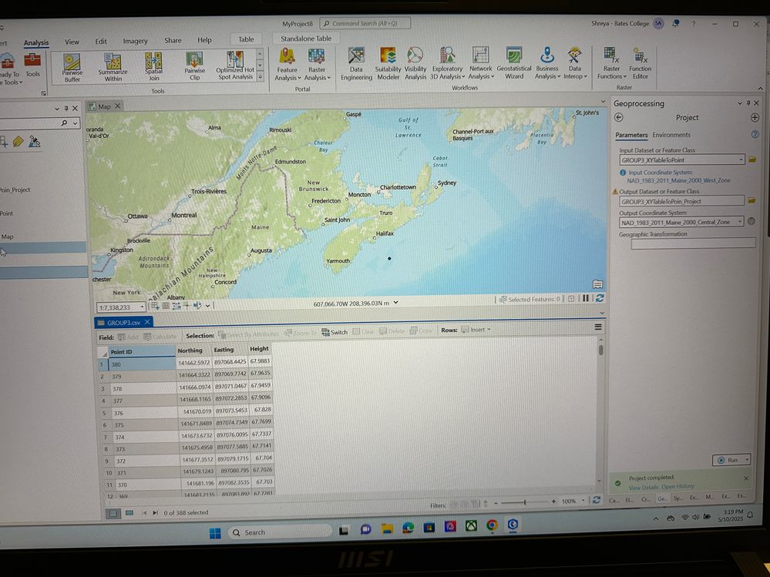Screen dimensions: 770x577
Task: Click the Height column header
Action: [260, 349]
